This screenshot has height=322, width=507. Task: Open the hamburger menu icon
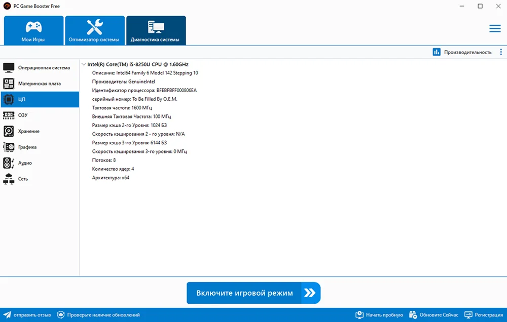(x=495, y=29)
